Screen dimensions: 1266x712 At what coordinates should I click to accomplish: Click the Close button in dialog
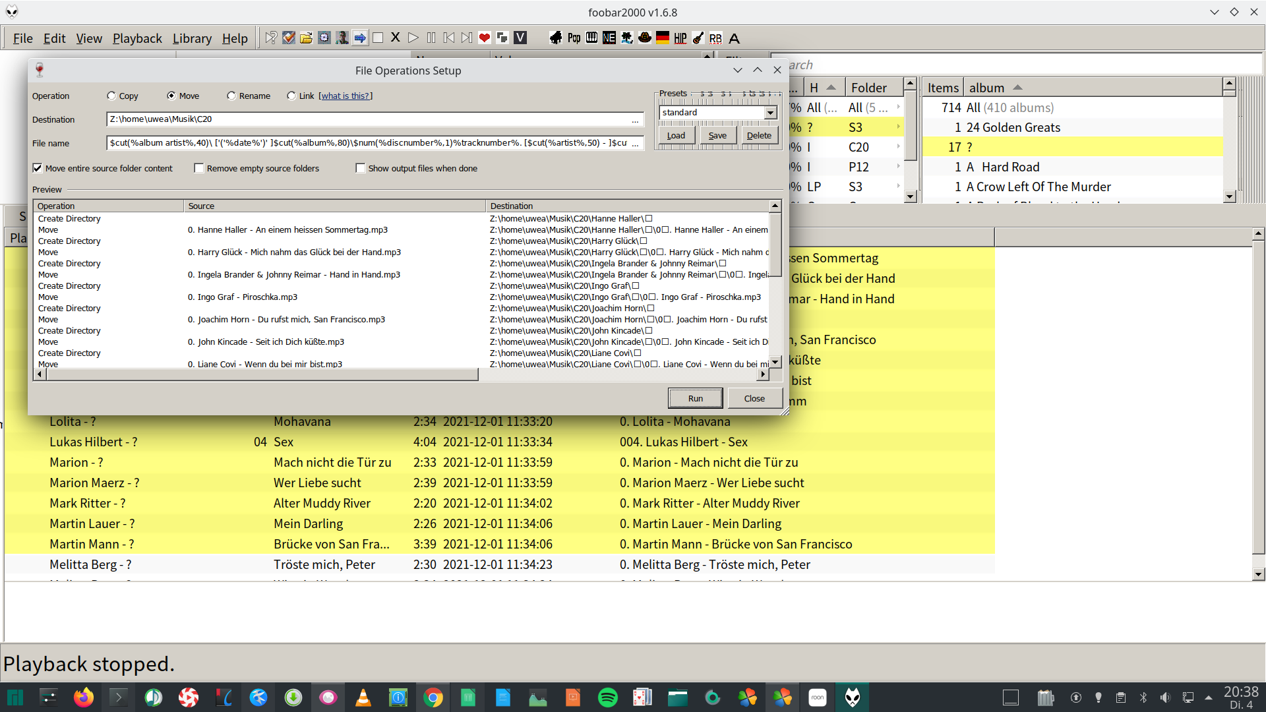[x=754, y=398]
